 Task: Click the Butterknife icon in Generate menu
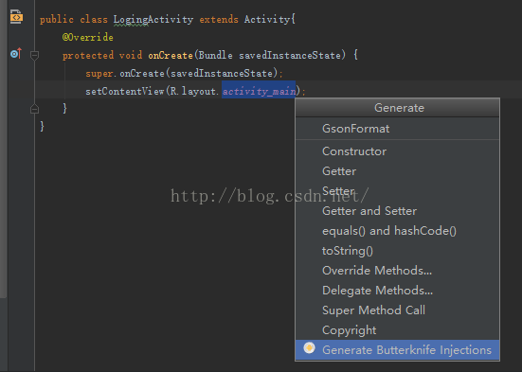click(x=309, y=348)
